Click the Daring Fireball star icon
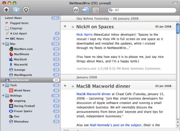The height and width of the screenshot is (131, 180). (x=11, y=106)
